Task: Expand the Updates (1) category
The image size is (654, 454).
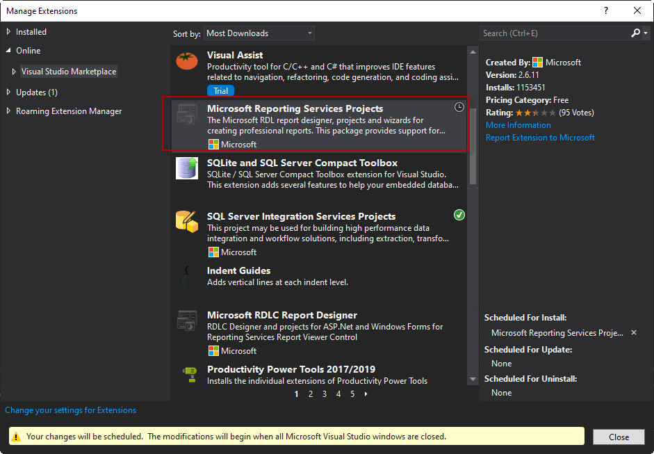Action: click(8, 92)
